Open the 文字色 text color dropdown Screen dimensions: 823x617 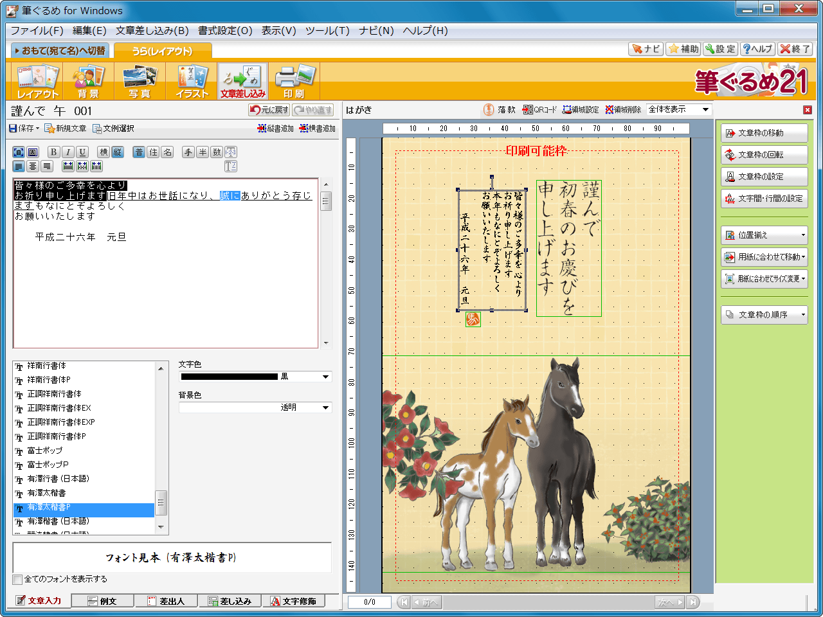(325, 377)
